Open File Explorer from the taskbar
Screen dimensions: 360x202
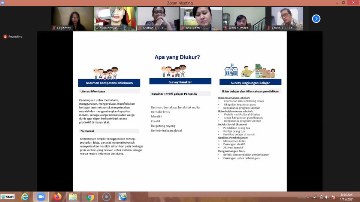pyautogui.click(x=73, y=197)
